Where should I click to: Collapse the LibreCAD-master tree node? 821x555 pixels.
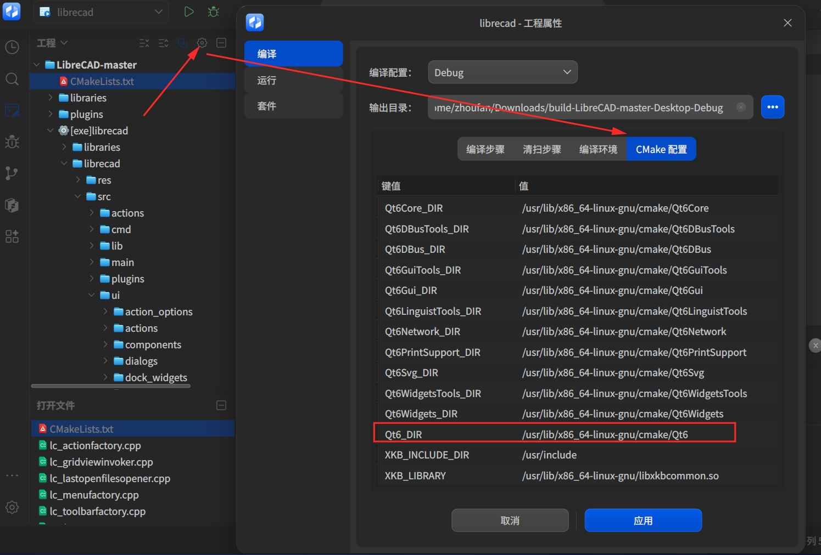37,65
